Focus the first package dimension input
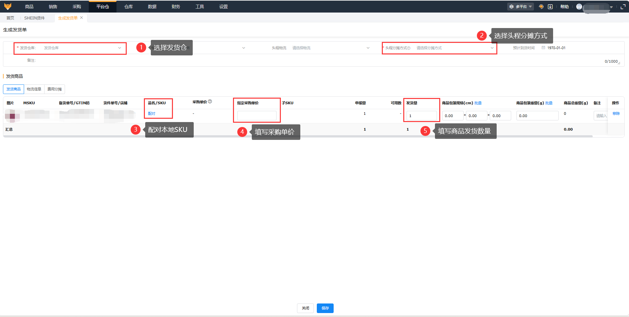Viewport: 629px width, 317px height. [x=453, y=116]
